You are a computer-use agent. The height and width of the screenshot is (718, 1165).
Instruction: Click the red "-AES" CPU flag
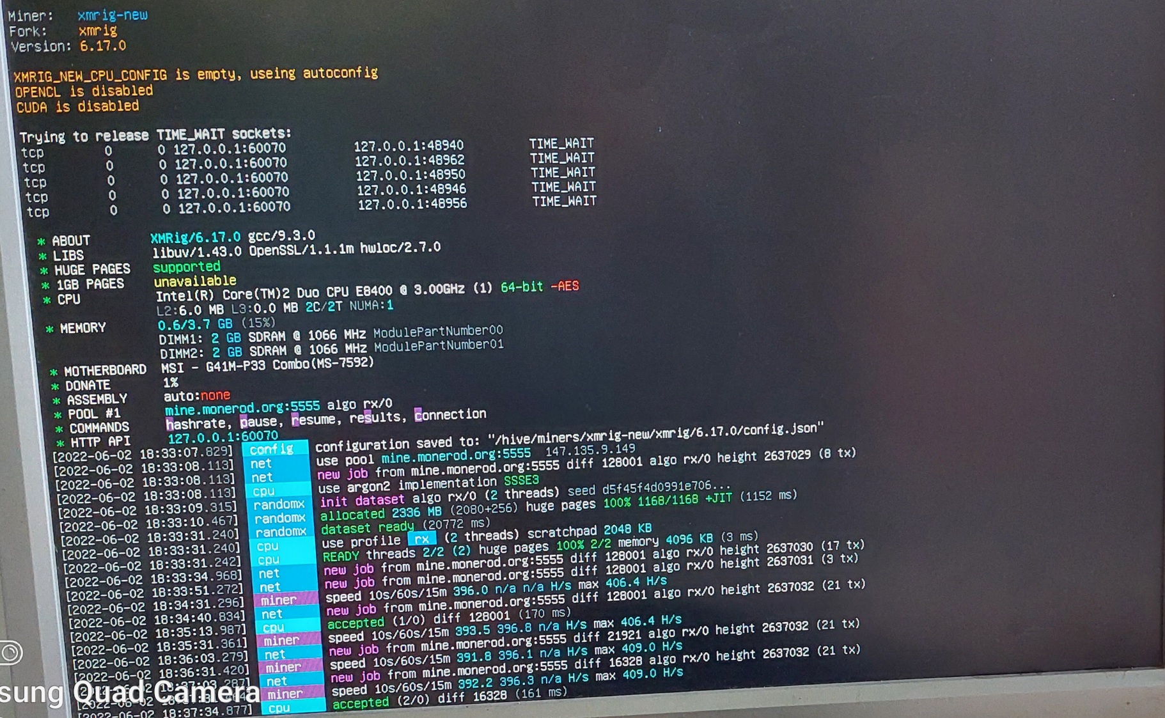point(564,286)
